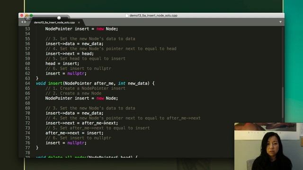Click line number 72 in the gutter
Viewport: 303px width, 170px height.
point(27,123)
